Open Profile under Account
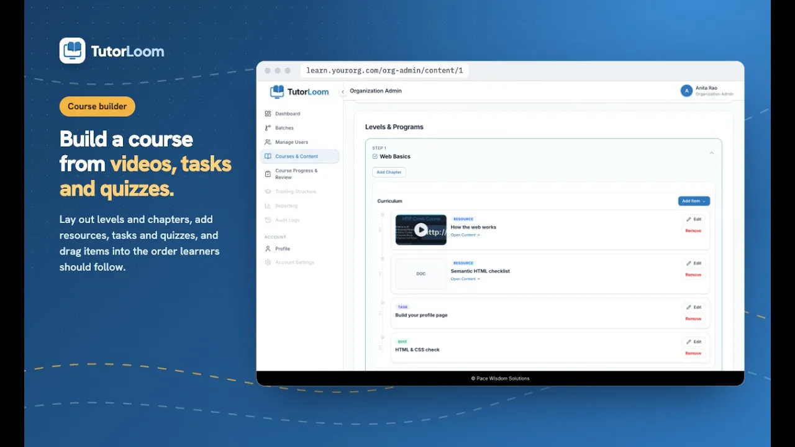Image resolution: width=795 pixels, height=447 pixels. (299, 249)
